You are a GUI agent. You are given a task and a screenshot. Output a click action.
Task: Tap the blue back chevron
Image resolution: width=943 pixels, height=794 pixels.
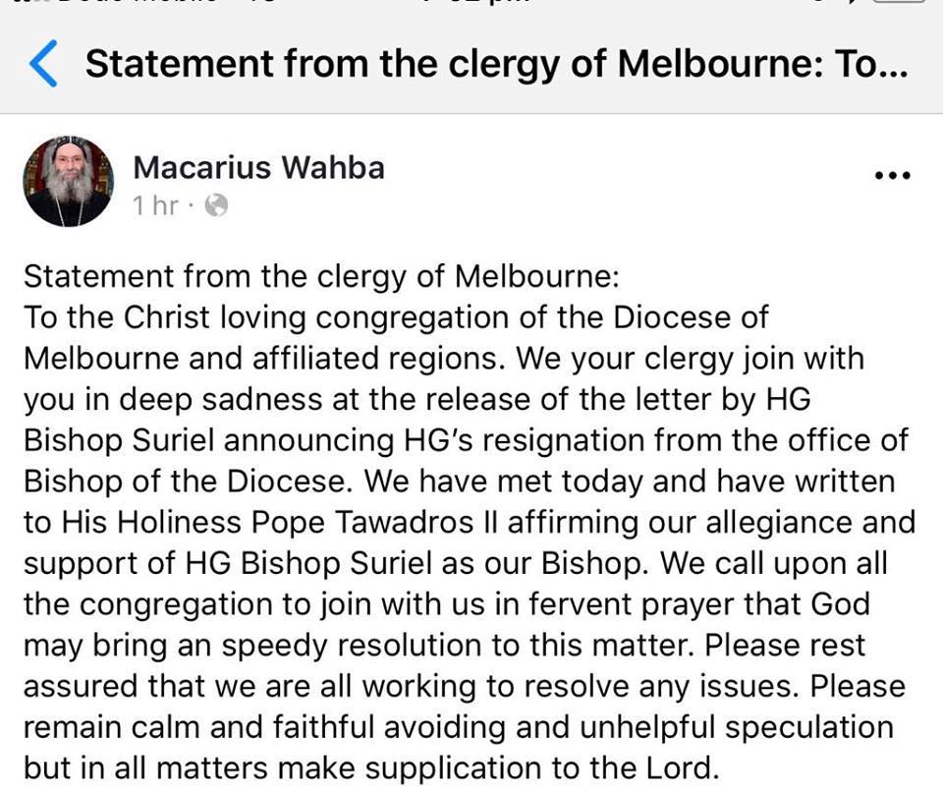(x=43, y=64)
